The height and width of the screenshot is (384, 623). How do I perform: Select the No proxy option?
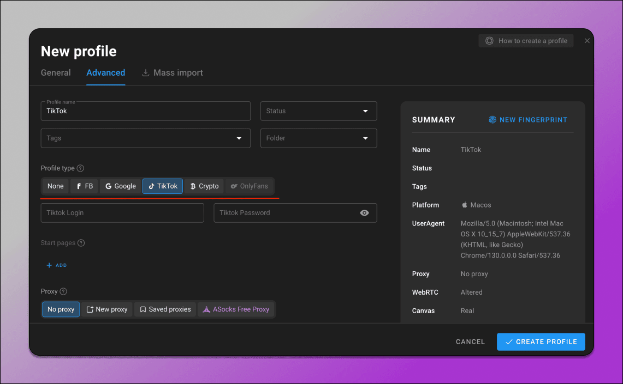pyautogui.click(x=61, y=309)
